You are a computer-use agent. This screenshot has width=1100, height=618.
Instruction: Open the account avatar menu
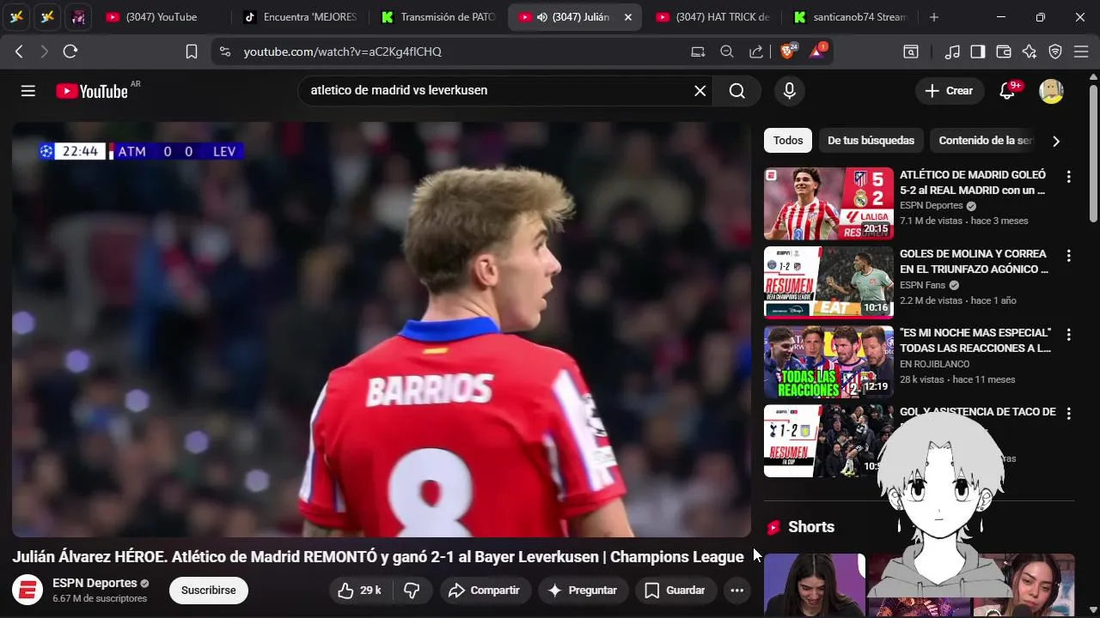tap(1052, 91)
